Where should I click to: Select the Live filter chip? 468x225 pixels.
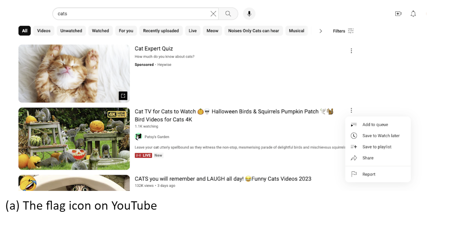[x=193, y=31]
